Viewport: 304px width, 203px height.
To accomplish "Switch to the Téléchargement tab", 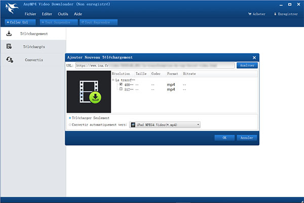I will coord(33,33).
